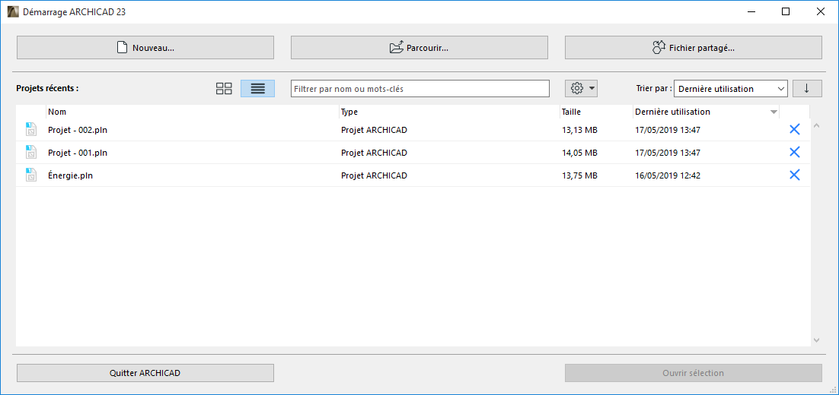This screenshot has height=395, width=839.
Task: Open the gear settings dropdown
Action: click(x=581, y=89)
